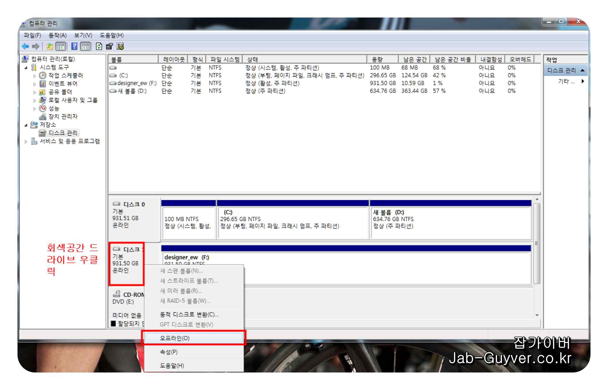This screenshot has height=390, width=608.
Task: Open the 동작(A) menu
Action: coord(58,35)
